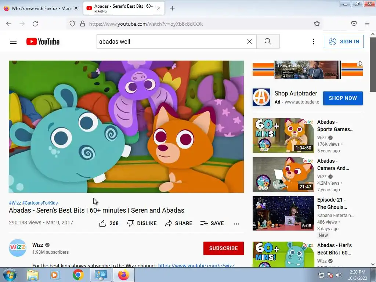This screenshot has width=376, height=282.
Task: Show site info via the padlock icon
Action: tap(83, 23)
